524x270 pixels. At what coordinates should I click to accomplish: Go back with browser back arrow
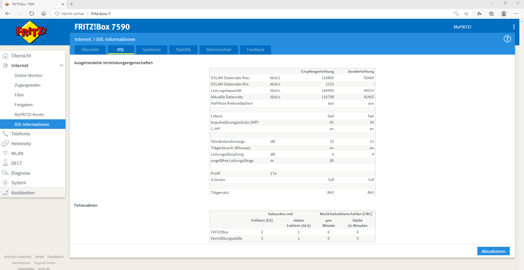[8, 13]
